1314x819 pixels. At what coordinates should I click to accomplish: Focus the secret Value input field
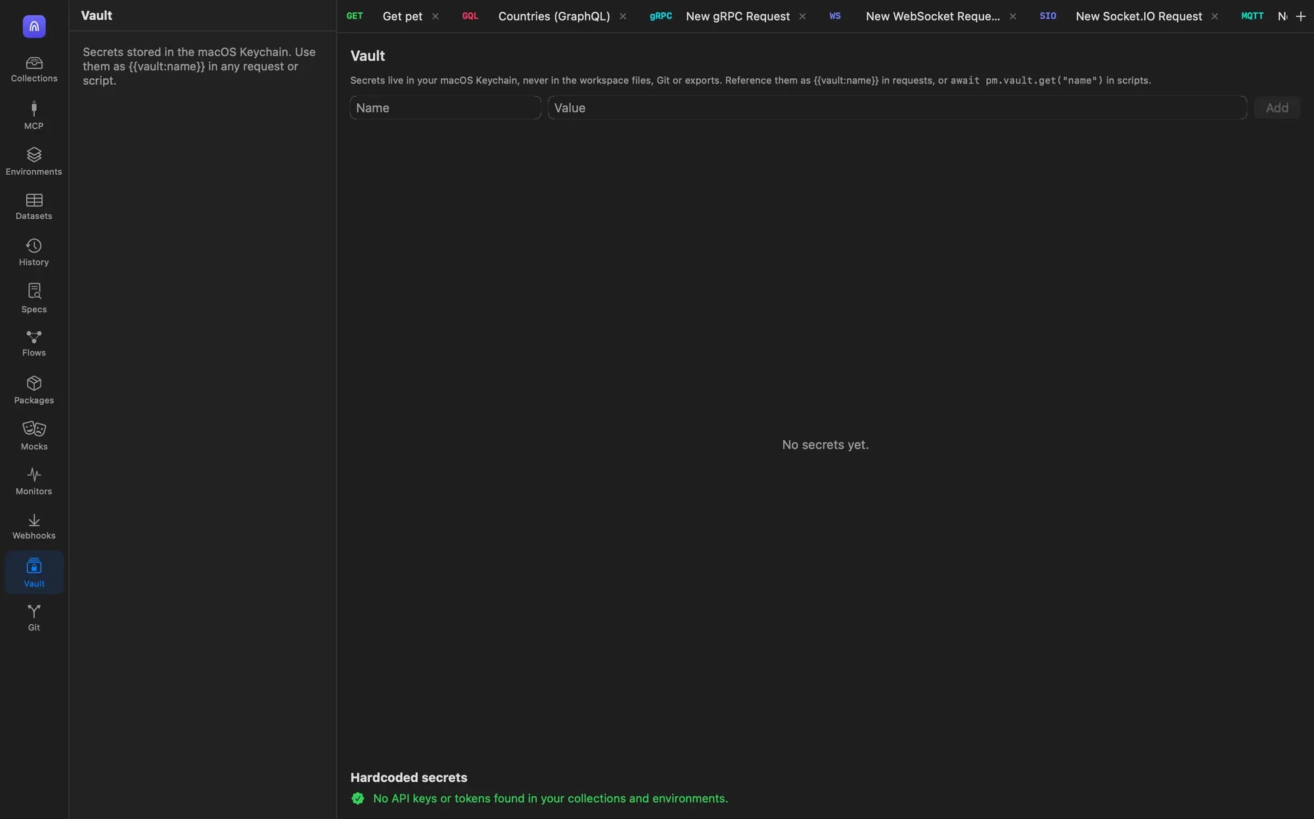(897, 108)
